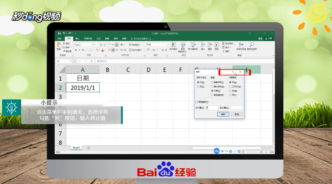Select the linear series (等差序列) type
332x184 pixels.
pos(212,82)
